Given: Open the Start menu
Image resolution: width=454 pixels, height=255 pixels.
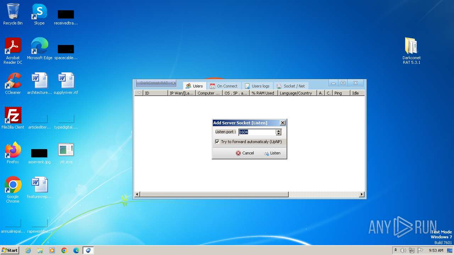Looking at the screenshot, I should pyautogui.click(x=10, y=250).
